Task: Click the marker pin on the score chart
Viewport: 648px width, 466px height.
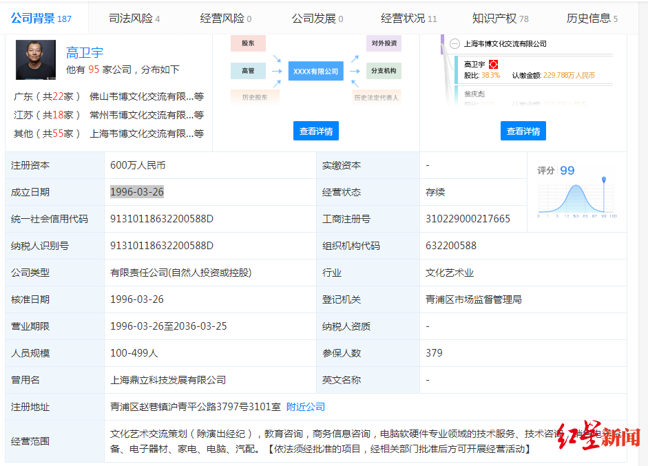Action: [604, 180]
